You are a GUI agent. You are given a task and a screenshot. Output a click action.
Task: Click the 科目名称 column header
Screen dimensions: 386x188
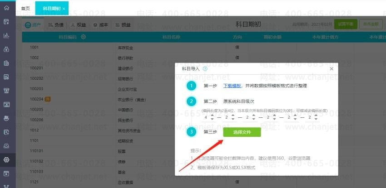pos(171,37)
